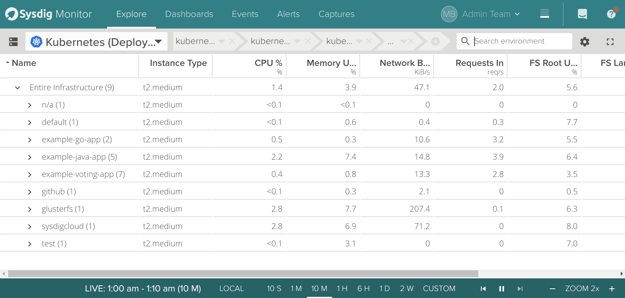Remove the last ellipsis grouping level
625x298 pixels.
pyautogui.click(x=411, y=41)
